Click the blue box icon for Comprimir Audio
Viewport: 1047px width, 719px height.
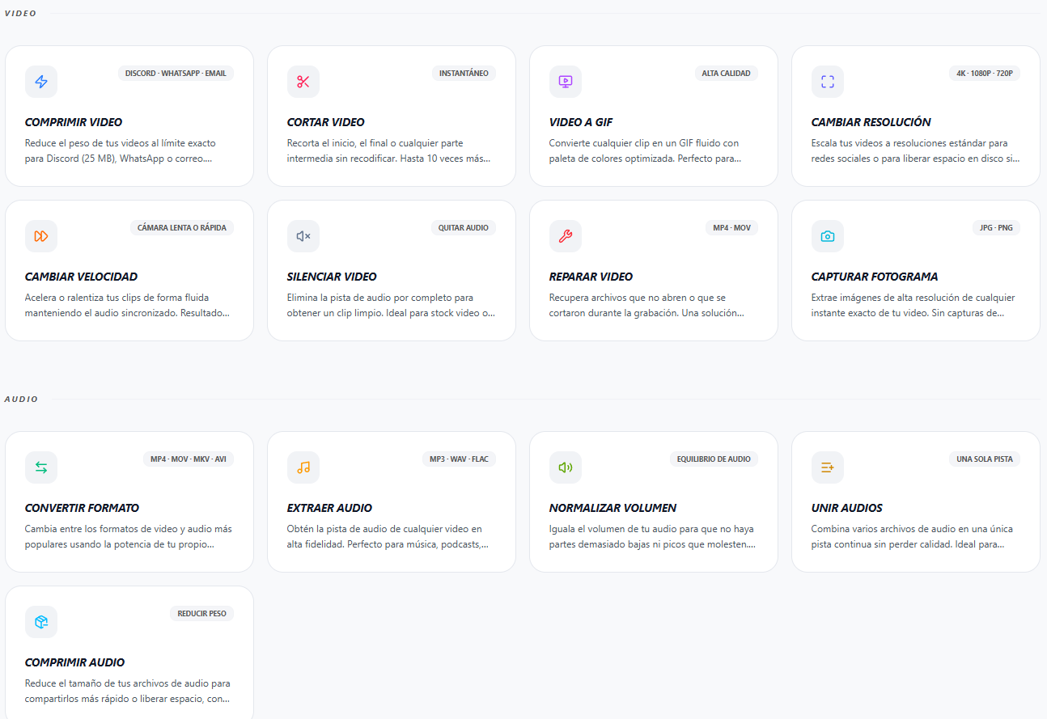pos(41,622)
